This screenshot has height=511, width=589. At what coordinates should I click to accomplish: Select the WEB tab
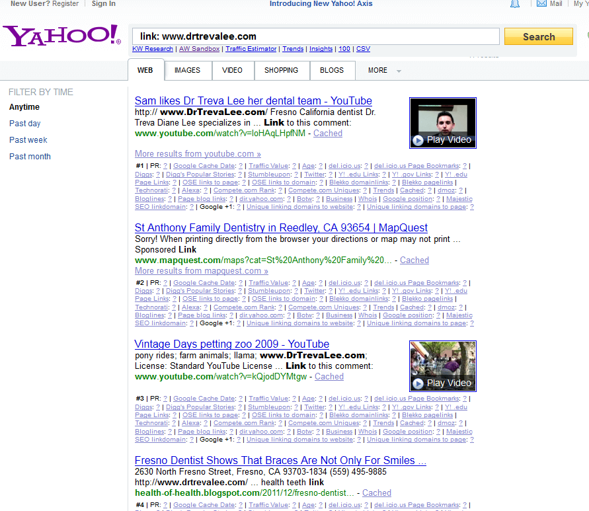pos(145,70)
